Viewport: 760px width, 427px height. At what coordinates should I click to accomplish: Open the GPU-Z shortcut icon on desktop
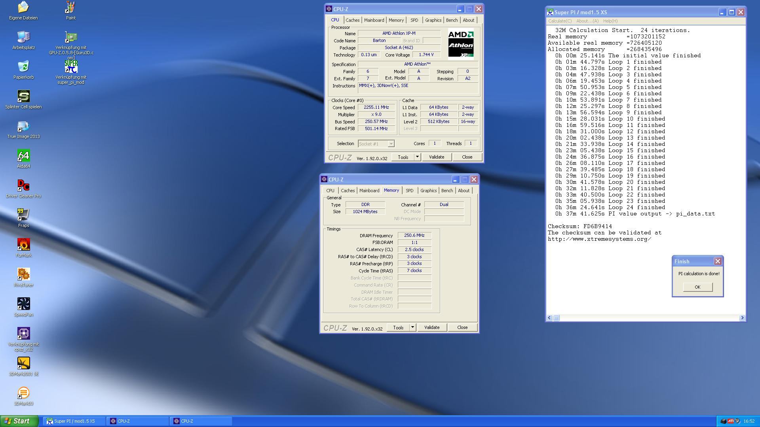click(71, 37)
